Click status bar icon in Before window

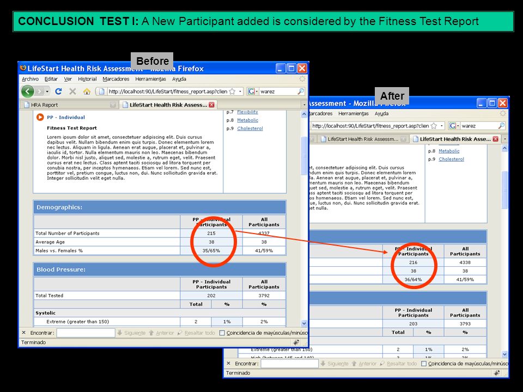(x=296, y=342)
